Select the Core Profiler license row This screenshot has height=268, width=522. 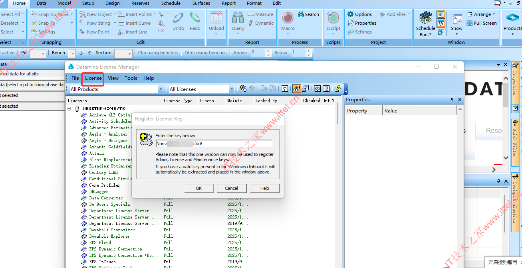(x=105, y=185)
